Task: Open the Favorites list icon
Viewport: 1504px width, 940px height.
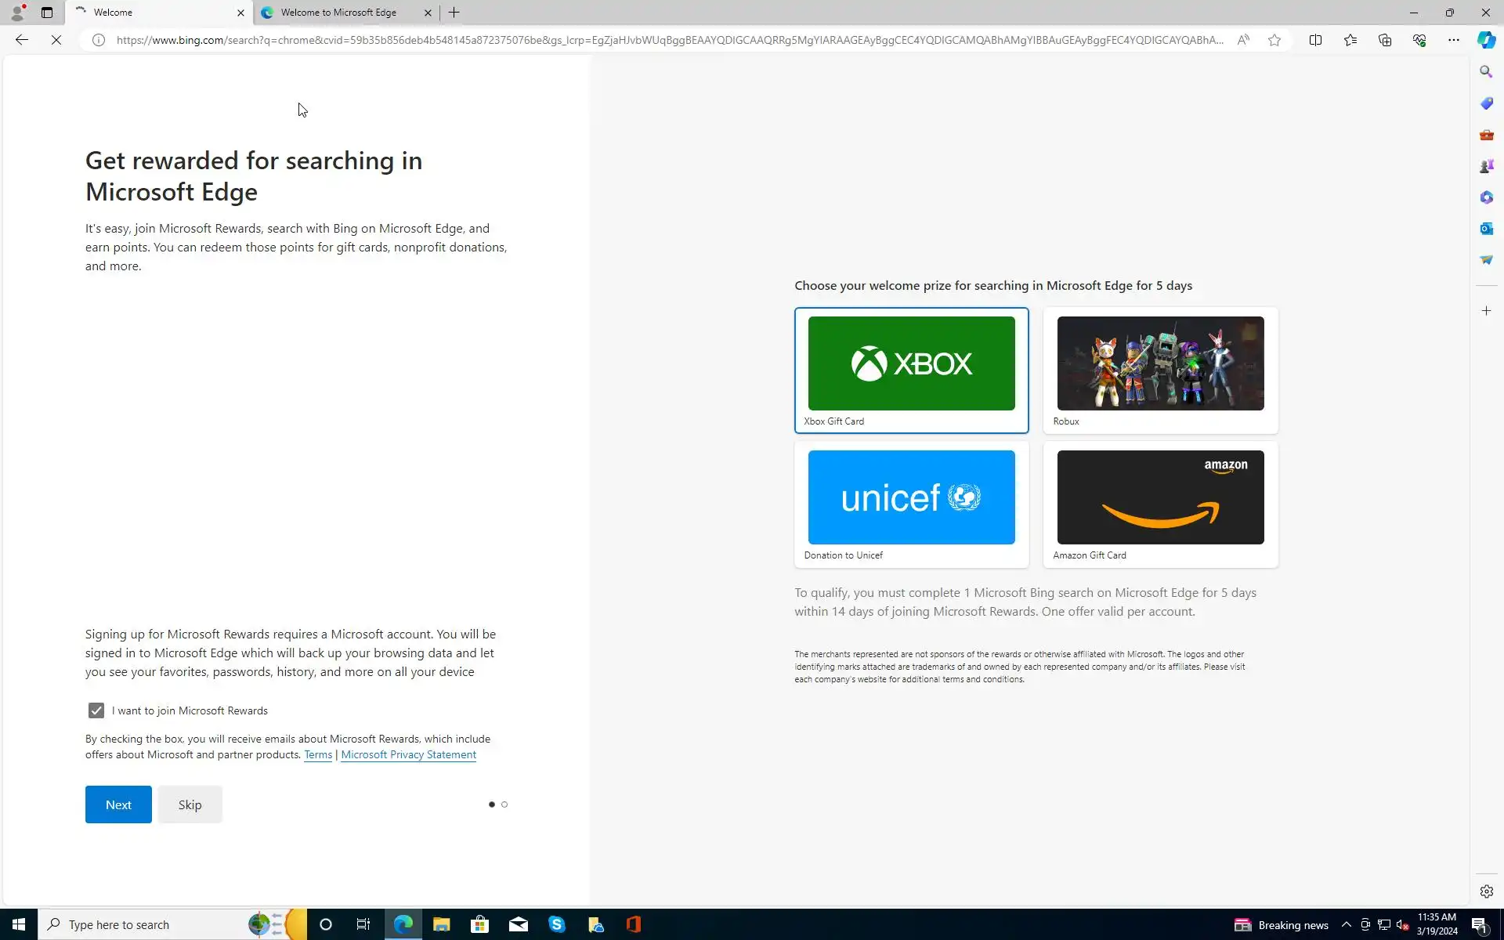Action: pos(1350,40)
